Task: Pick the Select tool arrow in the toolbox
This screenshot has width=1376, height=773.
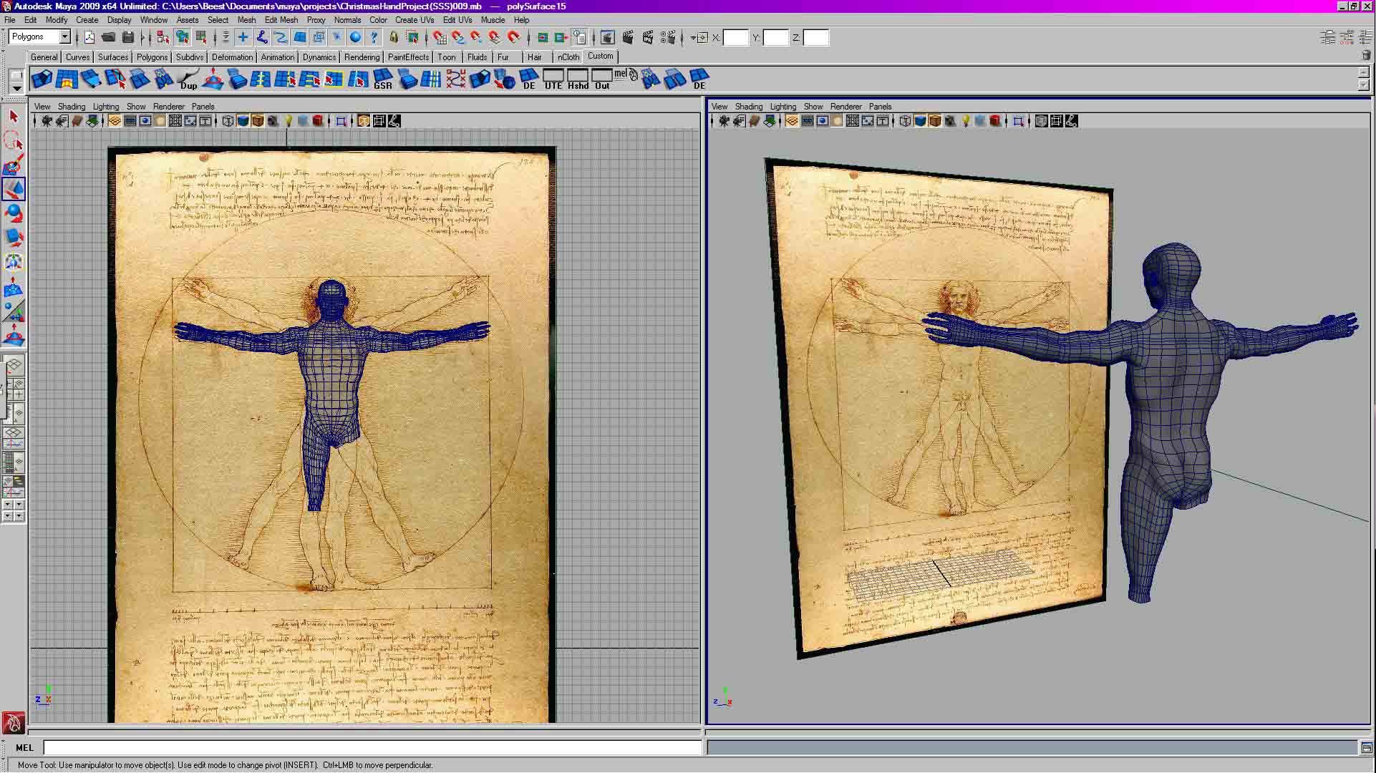Action: 14,116
